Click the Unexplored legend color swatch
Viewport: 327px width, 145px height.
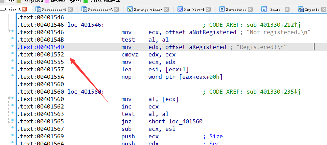point(18,1)
